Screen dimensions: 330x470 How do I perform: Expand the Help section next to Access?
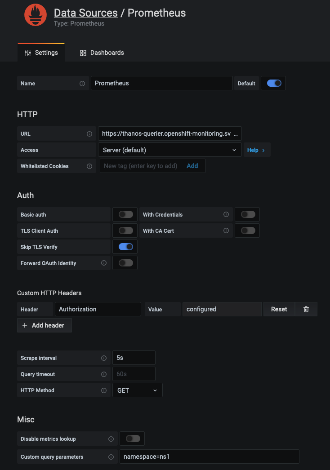point(256,150)
